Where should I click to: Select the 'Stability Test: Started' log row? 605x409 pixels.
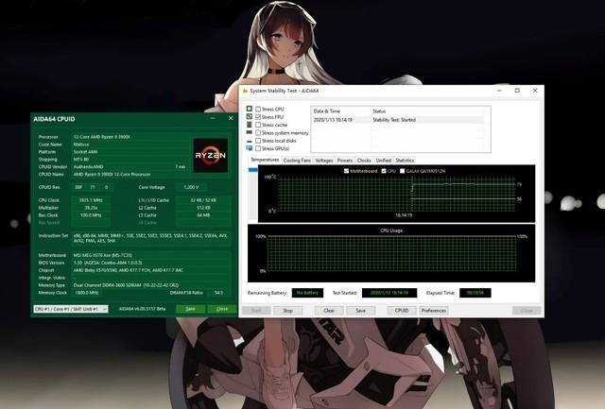point(397,120)
